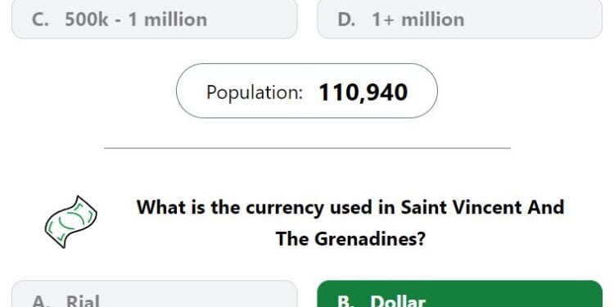The image size is (614, 307).
Task: Click the word "Rial" in the grey option
Action: pos(83,301)
